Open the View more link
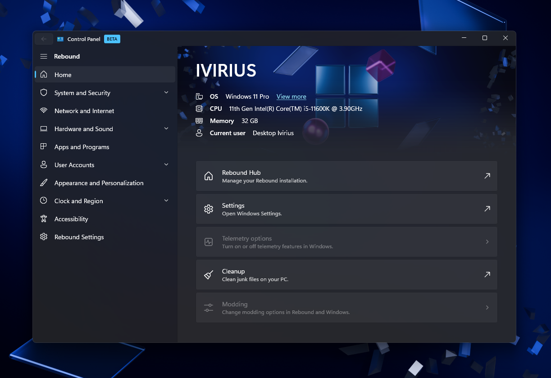 (291, 96)
